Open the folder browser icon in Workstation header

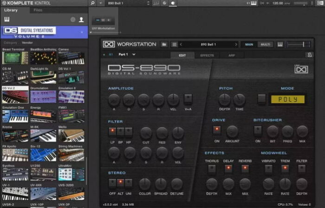pos(164,45)
